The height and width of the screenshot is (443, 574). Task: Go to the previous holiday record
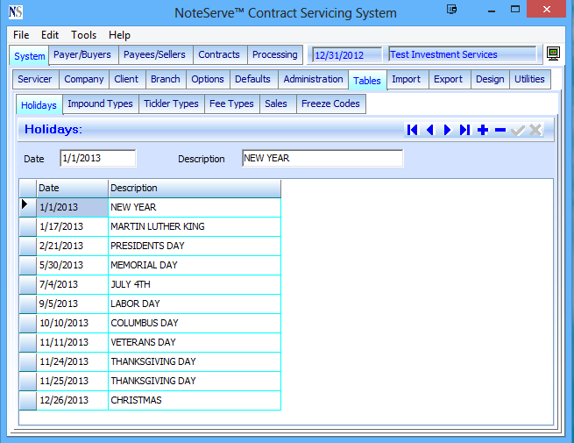[x=429, y=130]
